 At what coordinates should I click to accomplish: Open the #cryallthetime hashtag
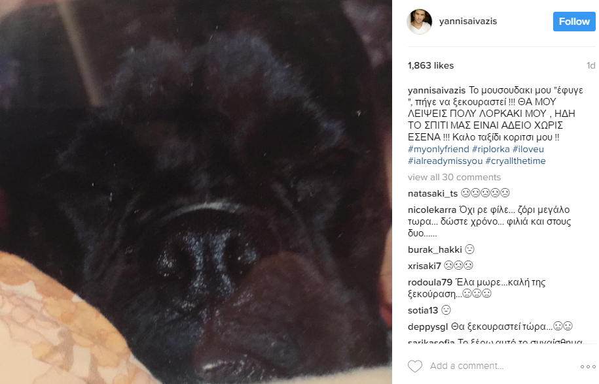pyautogui.click(x=515, y=161)
